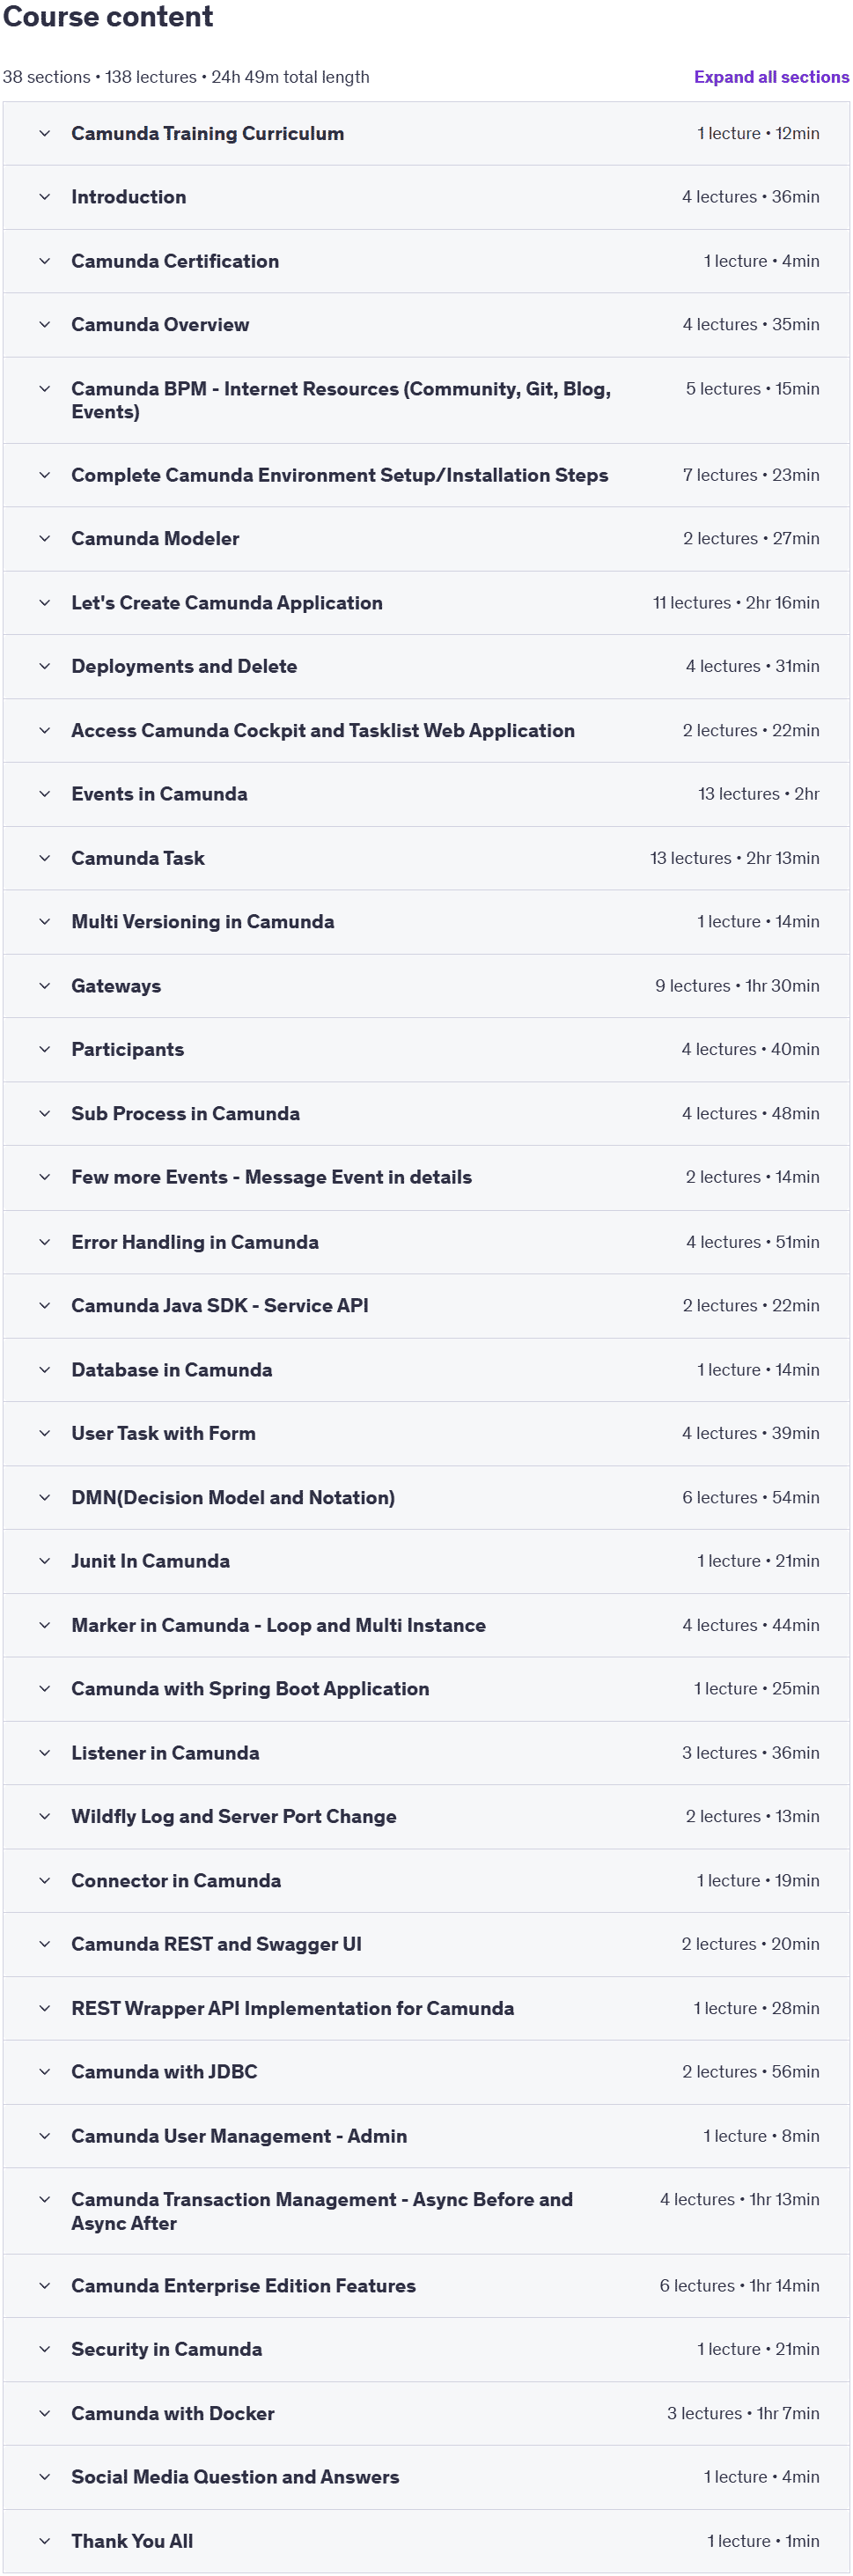853x2576 pixels.
Task: Toggle chevron for Let's Create Camunda Application
Action: click(44, 603)
